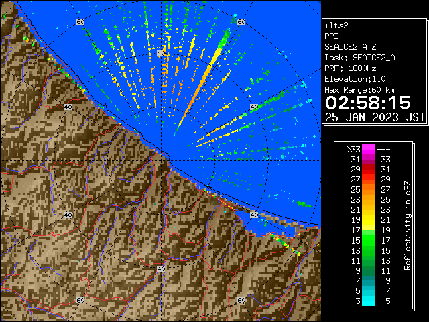The width and height of the screenshot is (429, 322).
Task: Click the "Max Range:60 km" text
Action: pos(359,90)
